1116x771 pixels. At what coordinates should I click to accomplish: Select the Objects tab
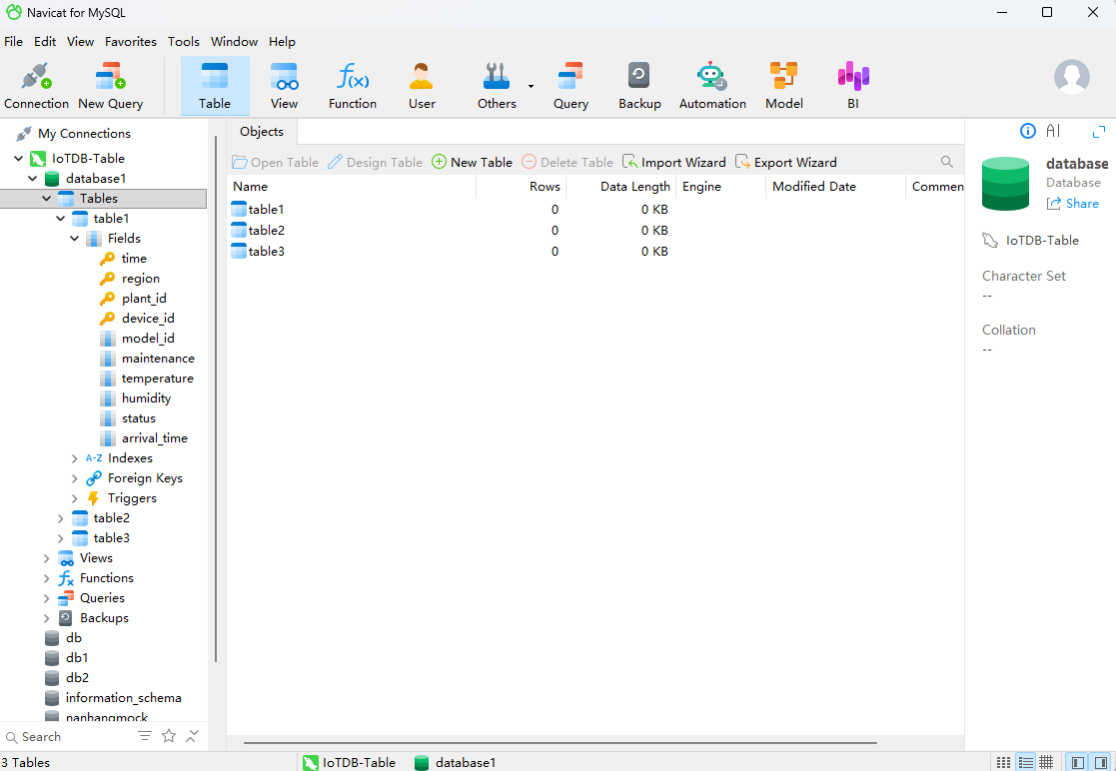(262, 132)
